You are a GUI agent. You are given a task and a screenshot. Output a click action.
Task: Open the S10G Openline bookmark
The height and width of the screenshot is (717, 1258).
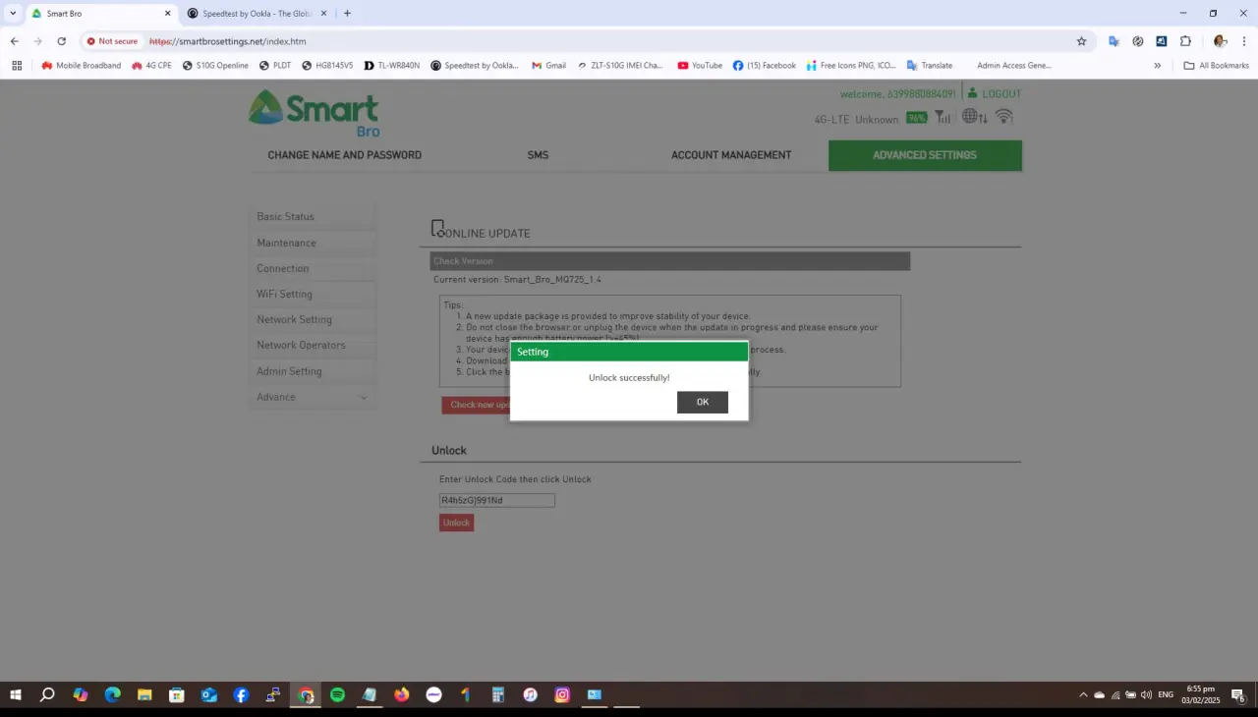click(x=215, y=66)
